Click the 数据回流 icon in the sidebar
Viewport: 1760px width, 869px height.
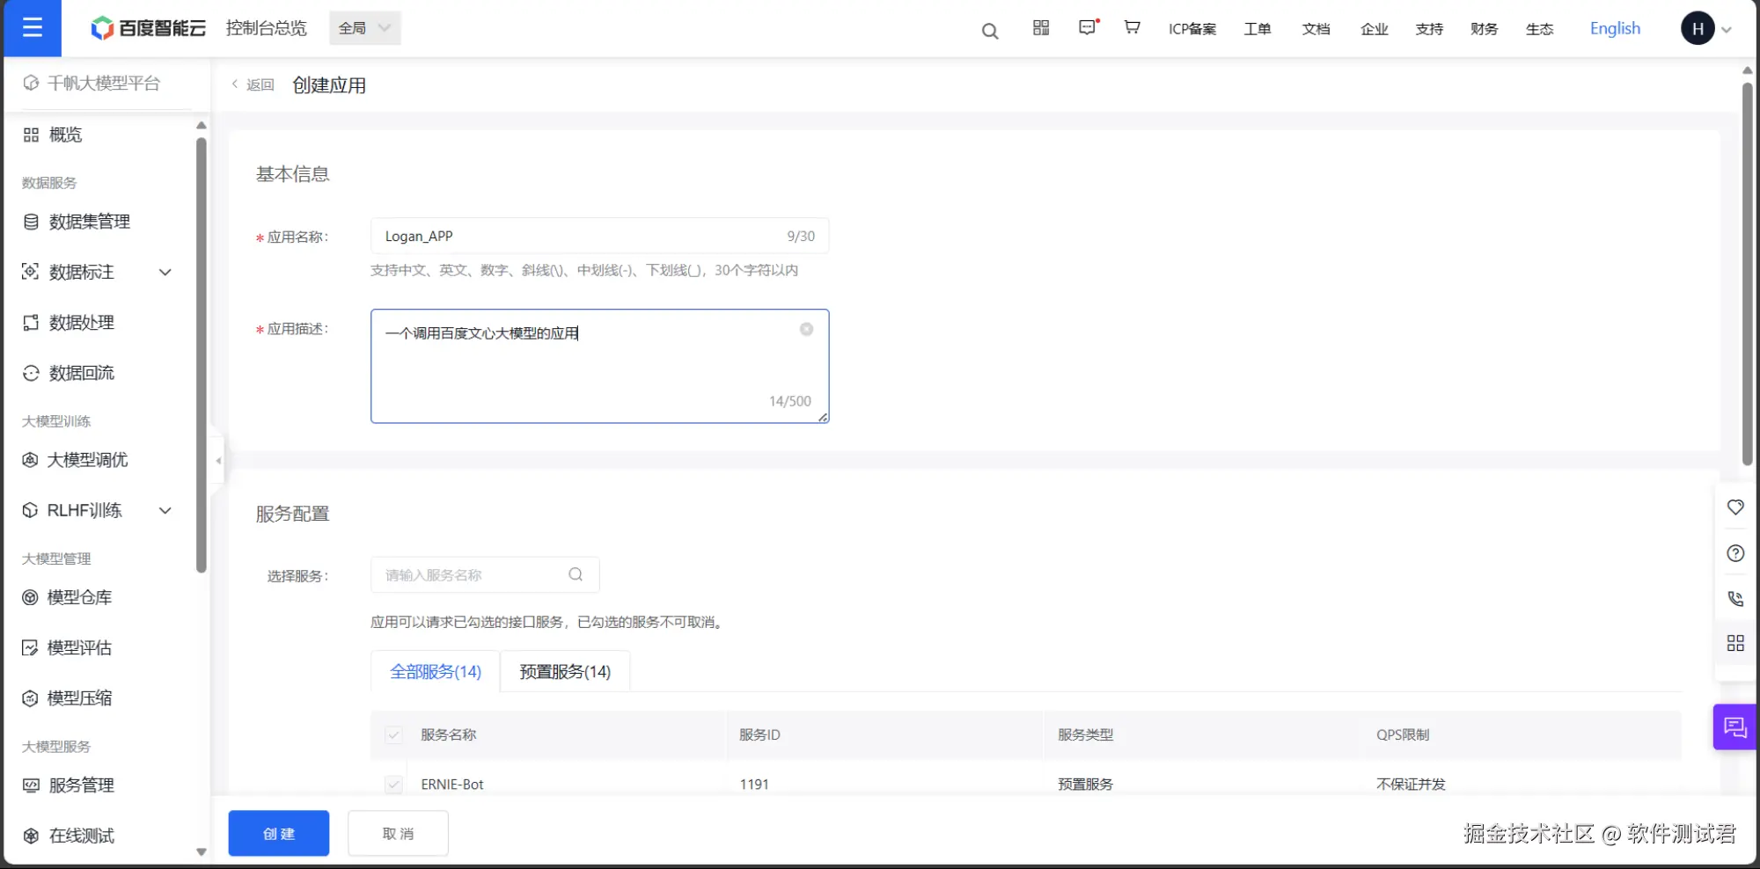(31, 373)
